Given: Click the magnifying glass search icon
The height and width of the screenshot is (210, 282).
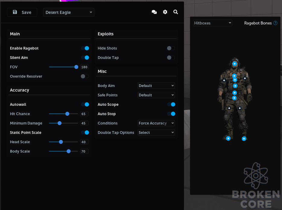Looking at the screenshot, I should pos(176,12).
